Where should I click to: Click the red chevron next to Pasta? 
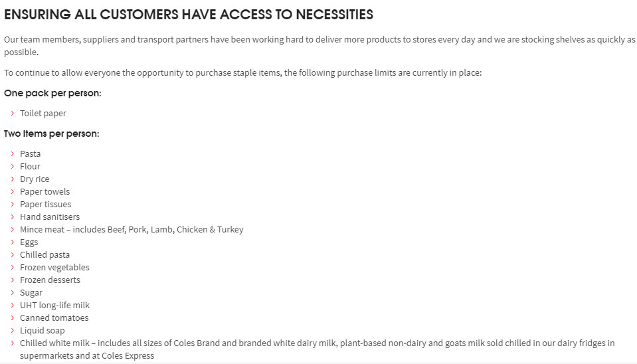tap(12, 154)
